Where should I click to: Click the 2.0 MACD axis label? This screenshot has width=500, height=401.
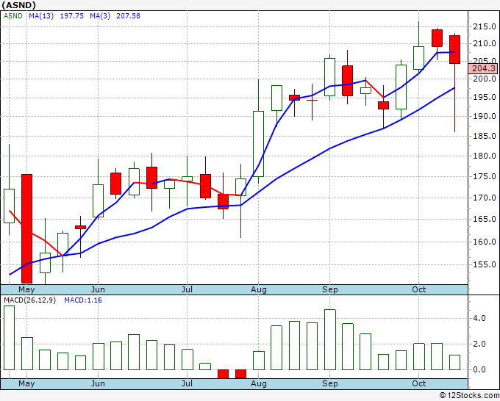click(479, 344)
